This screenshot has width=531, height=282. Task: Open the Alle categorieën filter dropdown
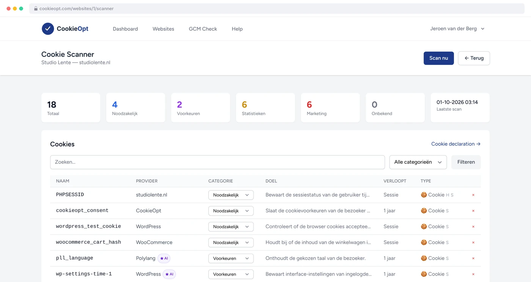pos(418,162)
